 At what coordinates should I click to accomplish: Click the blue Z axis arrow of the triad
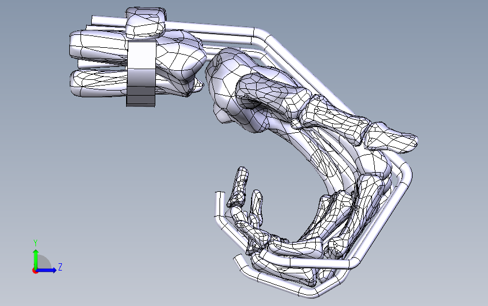click(x=47, y=270)
